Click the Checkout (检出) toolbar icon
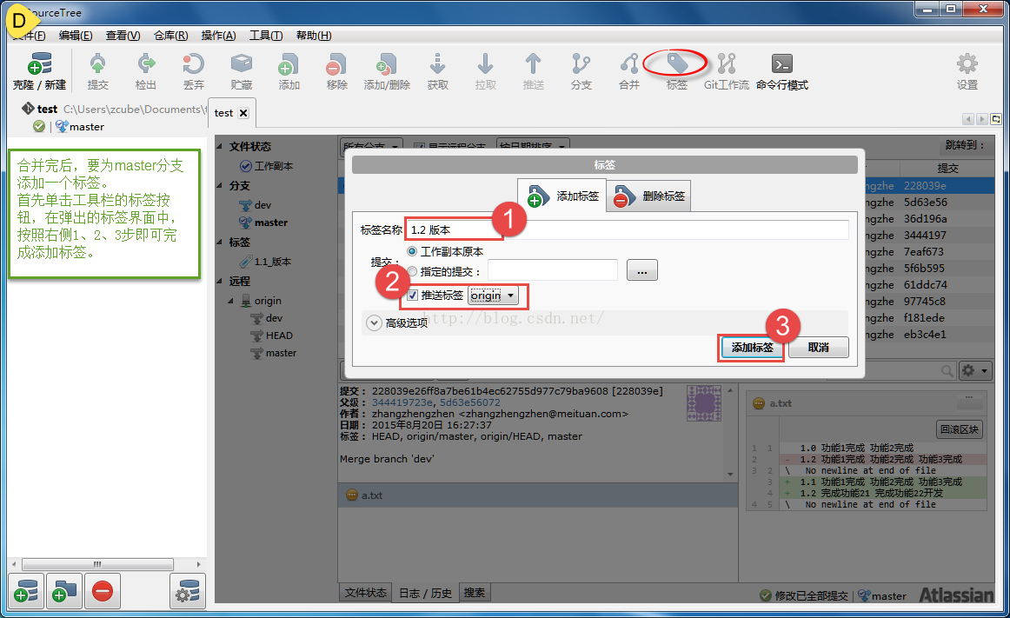Image resolution: width=1010 pixels, height=618 pixels. (x=146, y=64)
